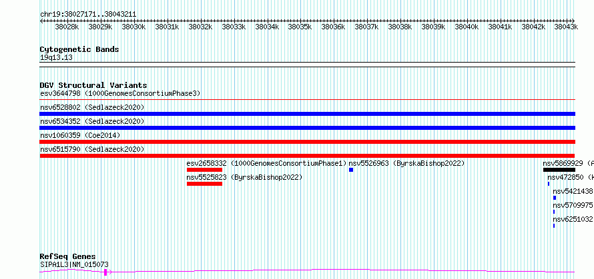Click the 38031k ruler position label
Screen dimensions: 594x279
point(167,27)
